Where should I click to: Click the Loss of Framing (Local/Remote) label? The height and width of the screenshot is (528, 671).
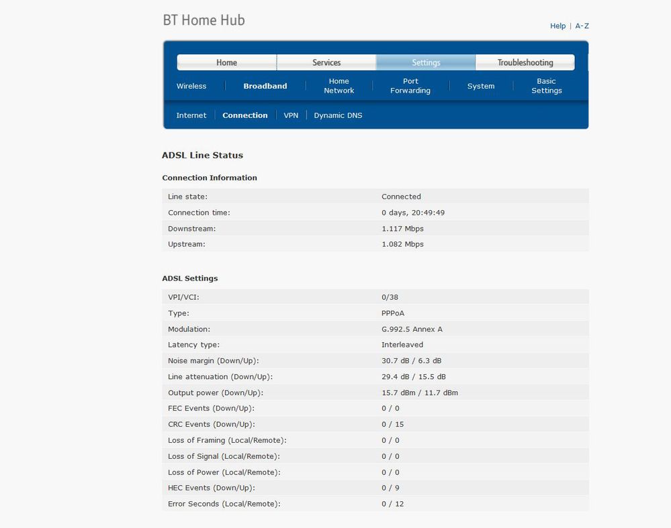click(227, 440)
